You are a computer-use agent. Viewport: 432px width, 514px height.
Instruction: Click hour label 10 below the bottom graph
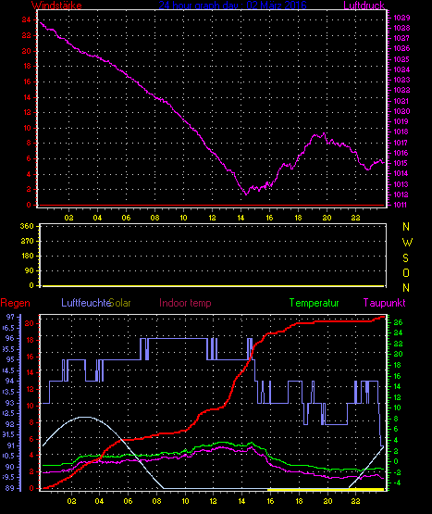[185, 501]
